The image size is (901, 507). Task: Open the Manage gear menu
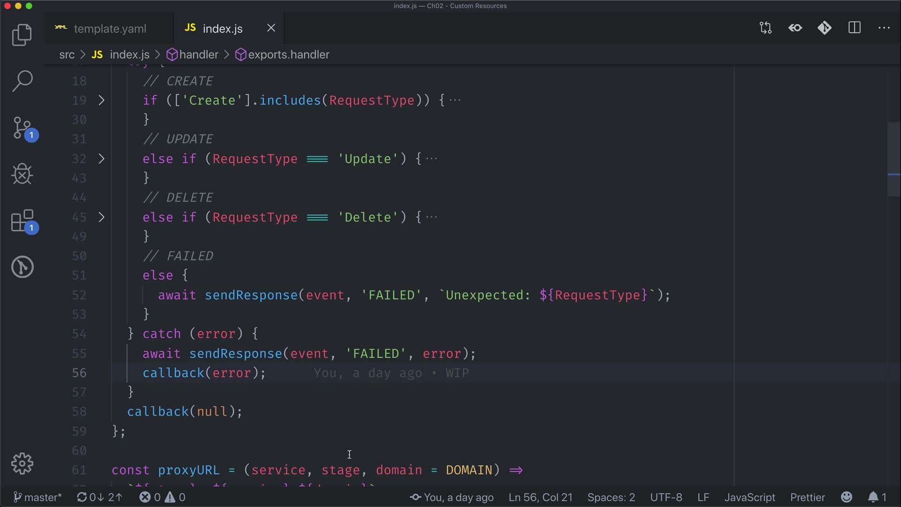[x=22, y=463]
